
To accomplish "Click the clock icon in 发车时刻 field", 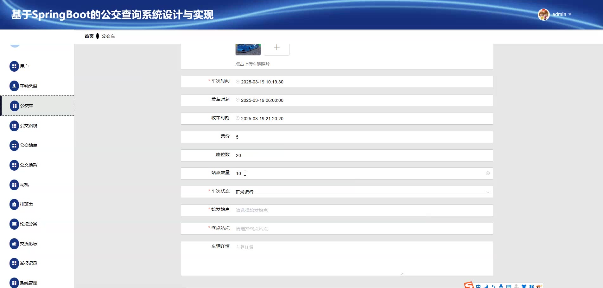I will [238, 100].
